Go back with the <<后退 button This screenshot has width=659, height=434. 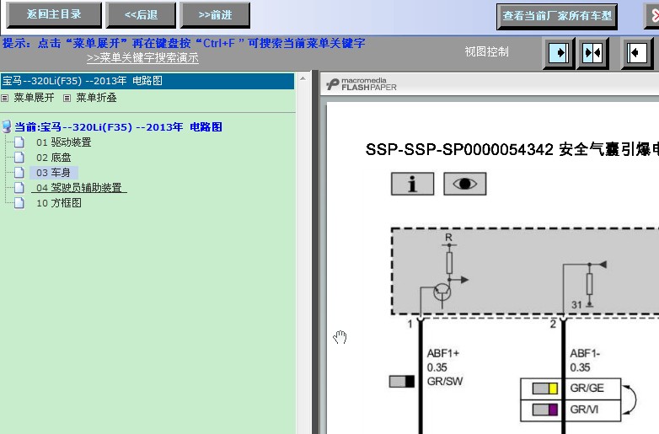point(141,14)
